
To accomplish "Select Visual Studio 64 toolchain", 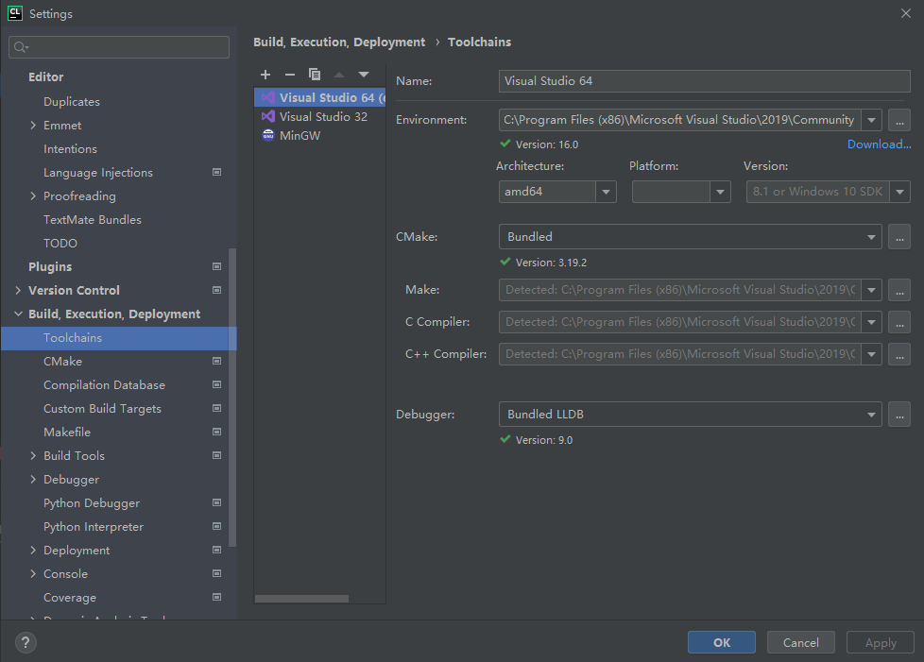I will coord(319,98).
